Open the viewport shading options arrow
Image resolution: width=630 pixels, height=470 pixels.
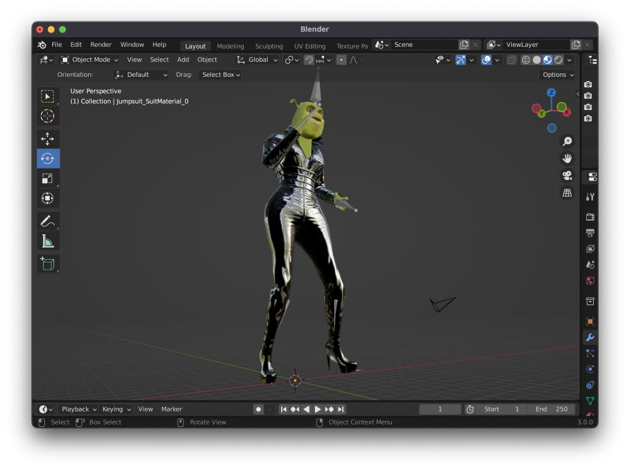[569, 60]
